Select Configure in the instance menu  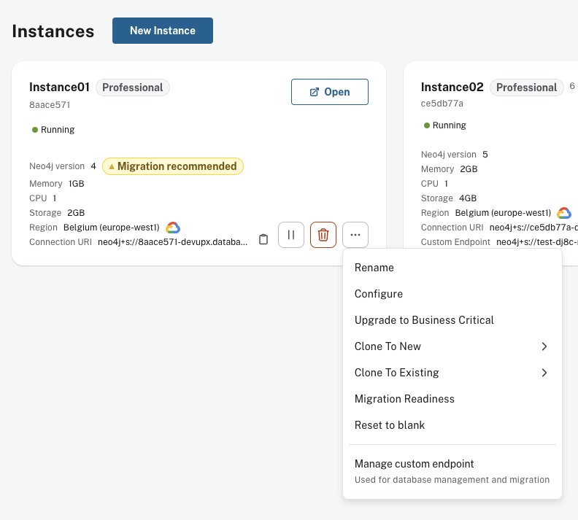tap(452, 294)
